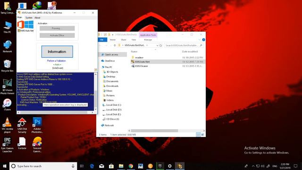This screenshot has width=302, height=170.
Task: Click the Activate Office button
Action: tap(57, 35)
